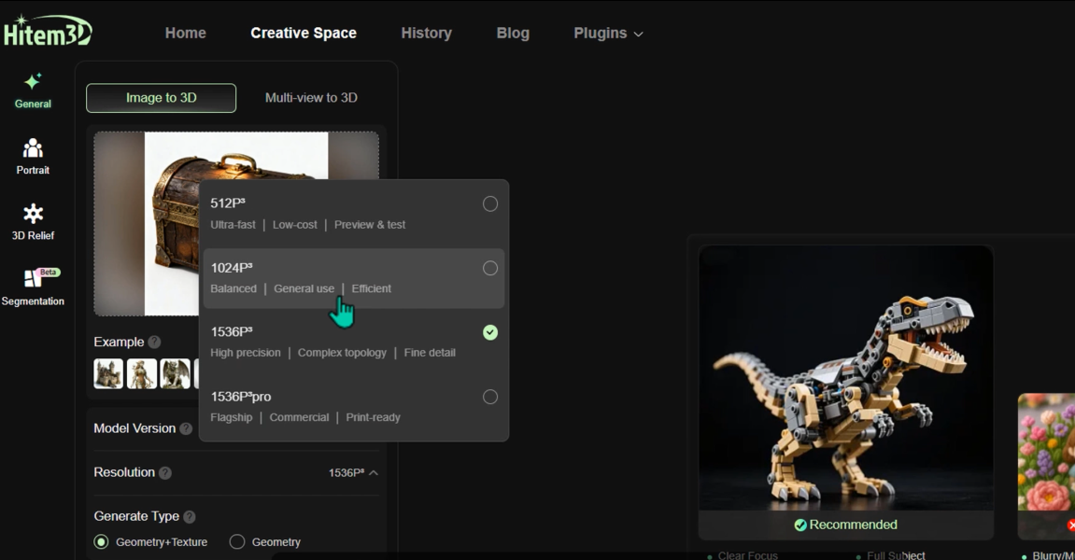Open the History page

[x=427, y=33]
